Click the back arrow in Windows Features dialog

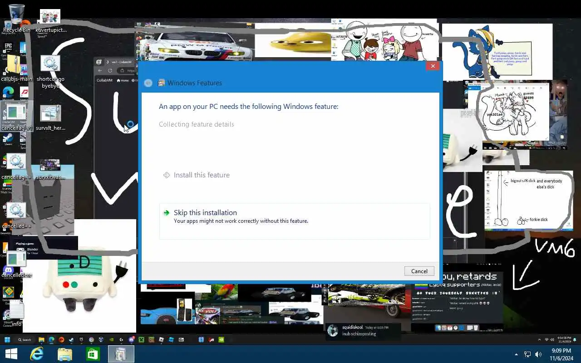point(148,83)
